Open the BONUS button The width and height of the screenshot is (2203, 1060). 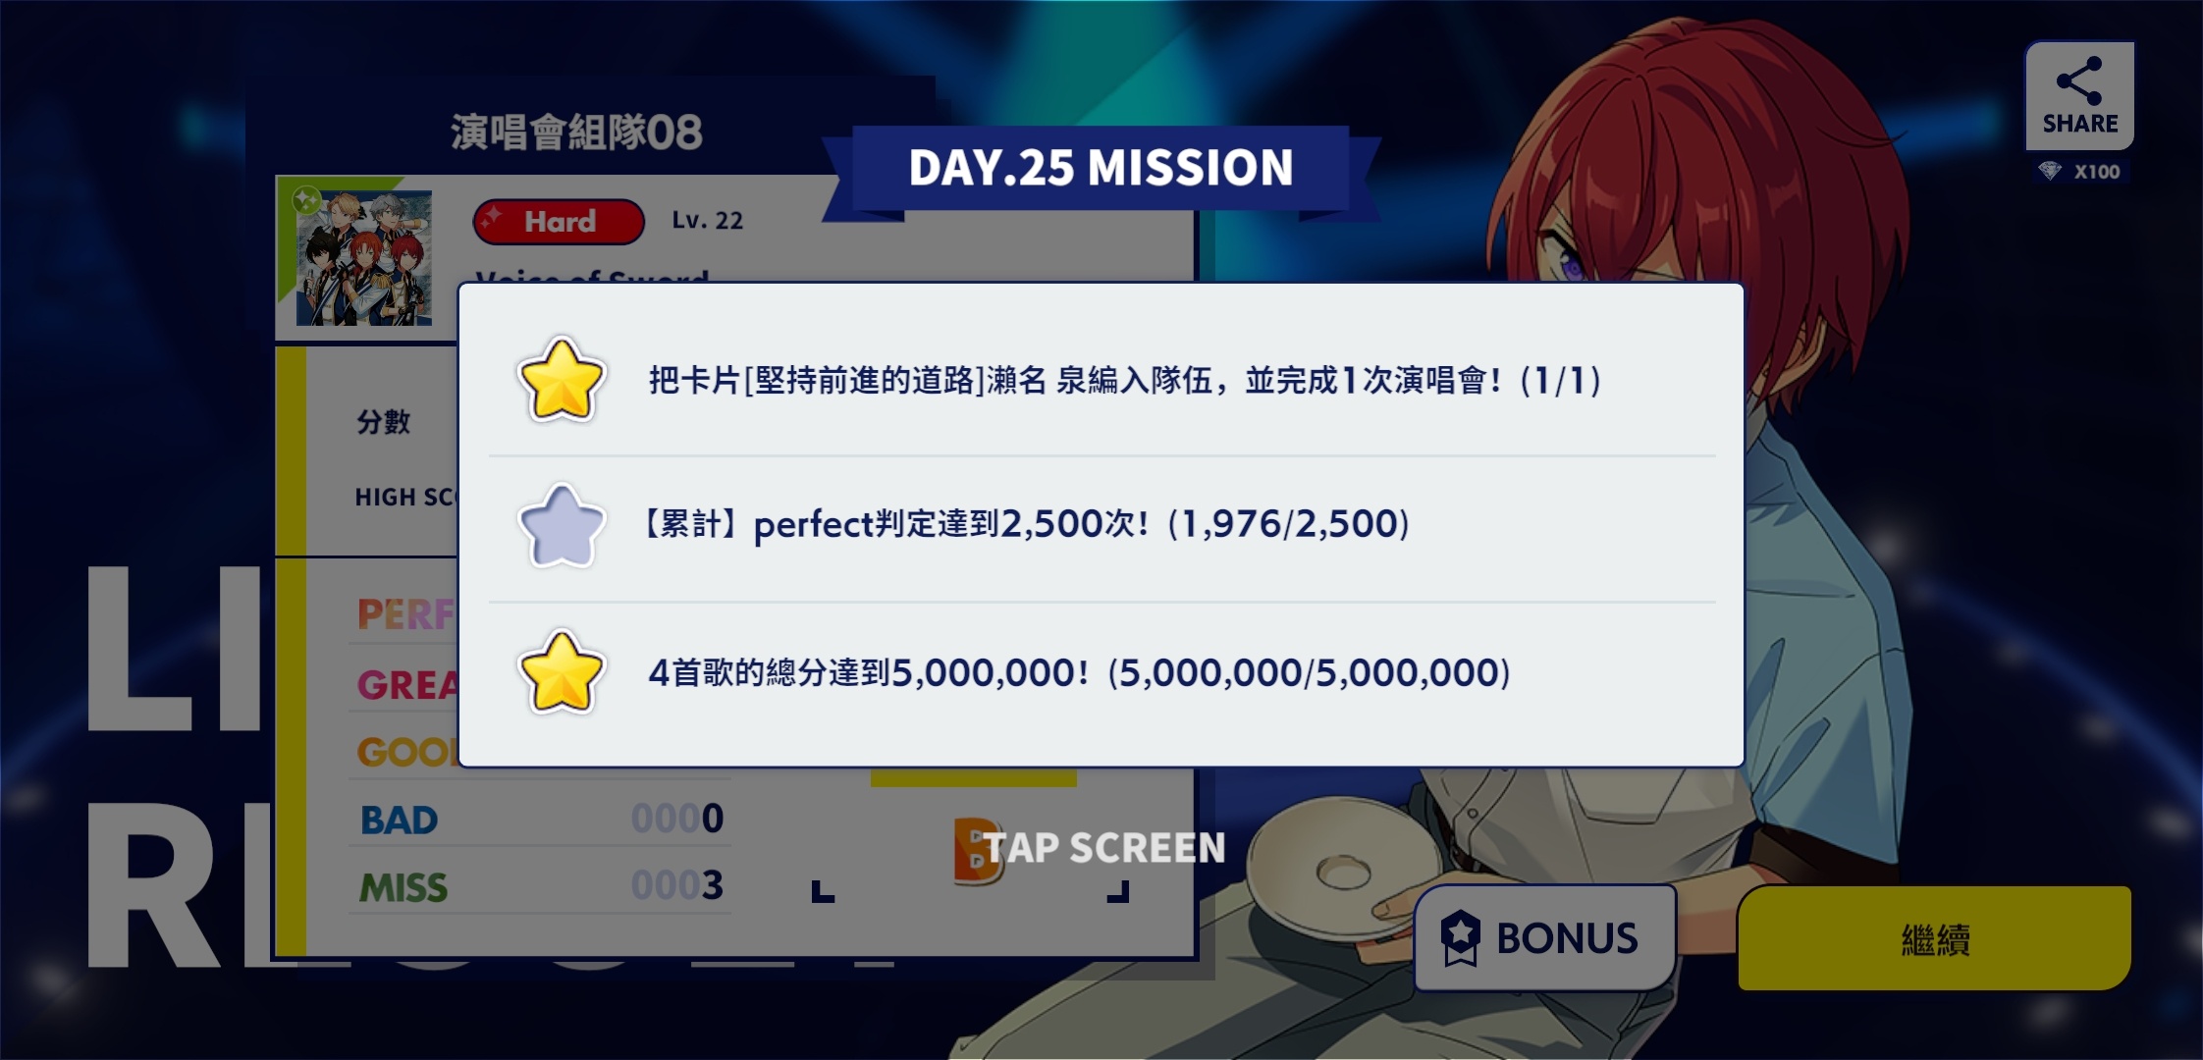pos(1545,937)
